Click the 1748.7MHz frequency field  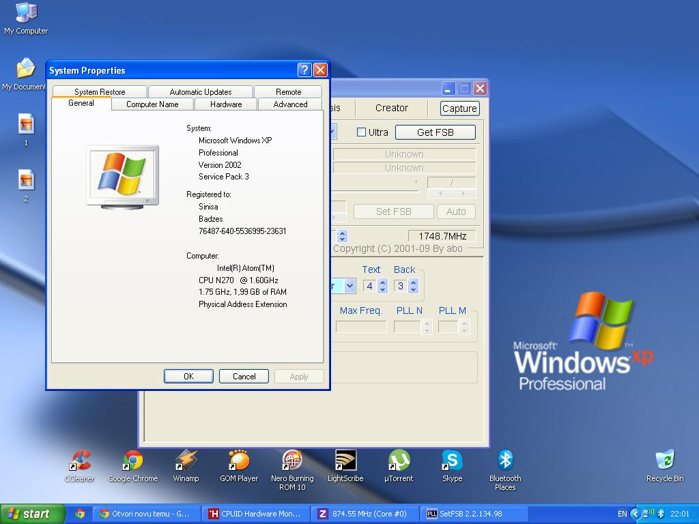coord(442,235)
